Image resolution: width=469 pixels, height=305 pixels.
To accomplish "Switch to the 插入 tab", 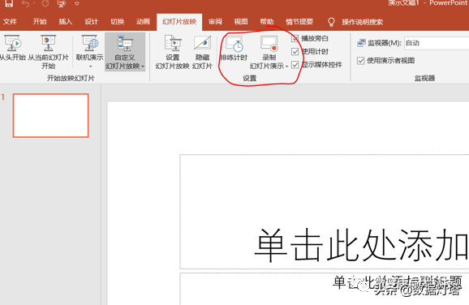I will 66,22.
